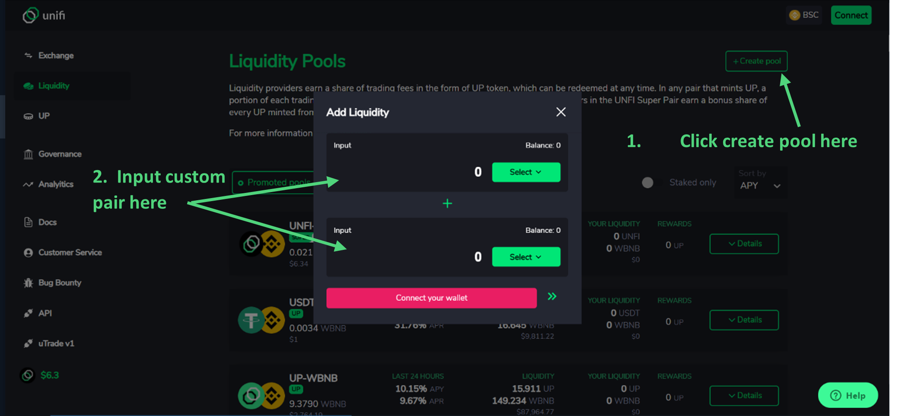Open the Governance building icon
The image size is (908, 416).
(28, 154)
